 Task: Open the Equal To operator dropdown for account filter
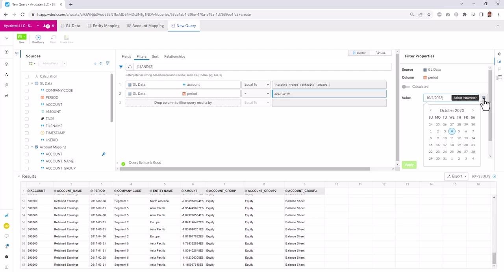256,85
